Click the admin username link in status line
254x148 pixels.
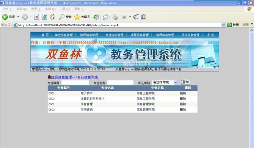(x=45, y=69)
